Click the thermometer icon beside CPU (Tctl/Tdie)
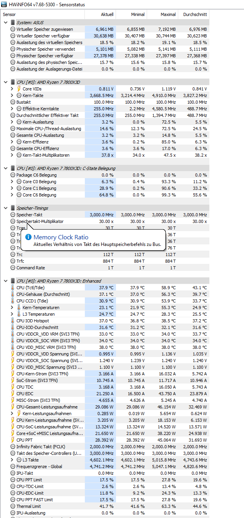Viewport: 244px width, 518px height. [x=13, y=288]
